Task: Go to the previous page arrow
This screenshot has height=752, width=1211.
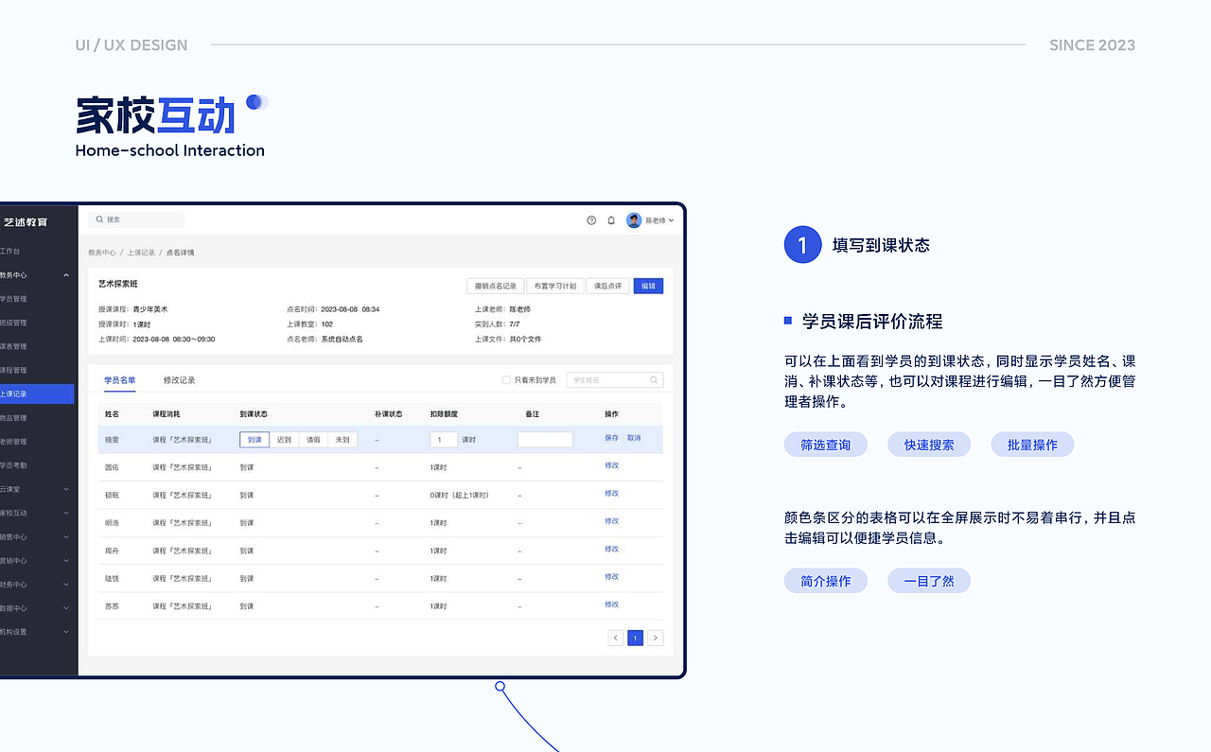Action: 615,638
